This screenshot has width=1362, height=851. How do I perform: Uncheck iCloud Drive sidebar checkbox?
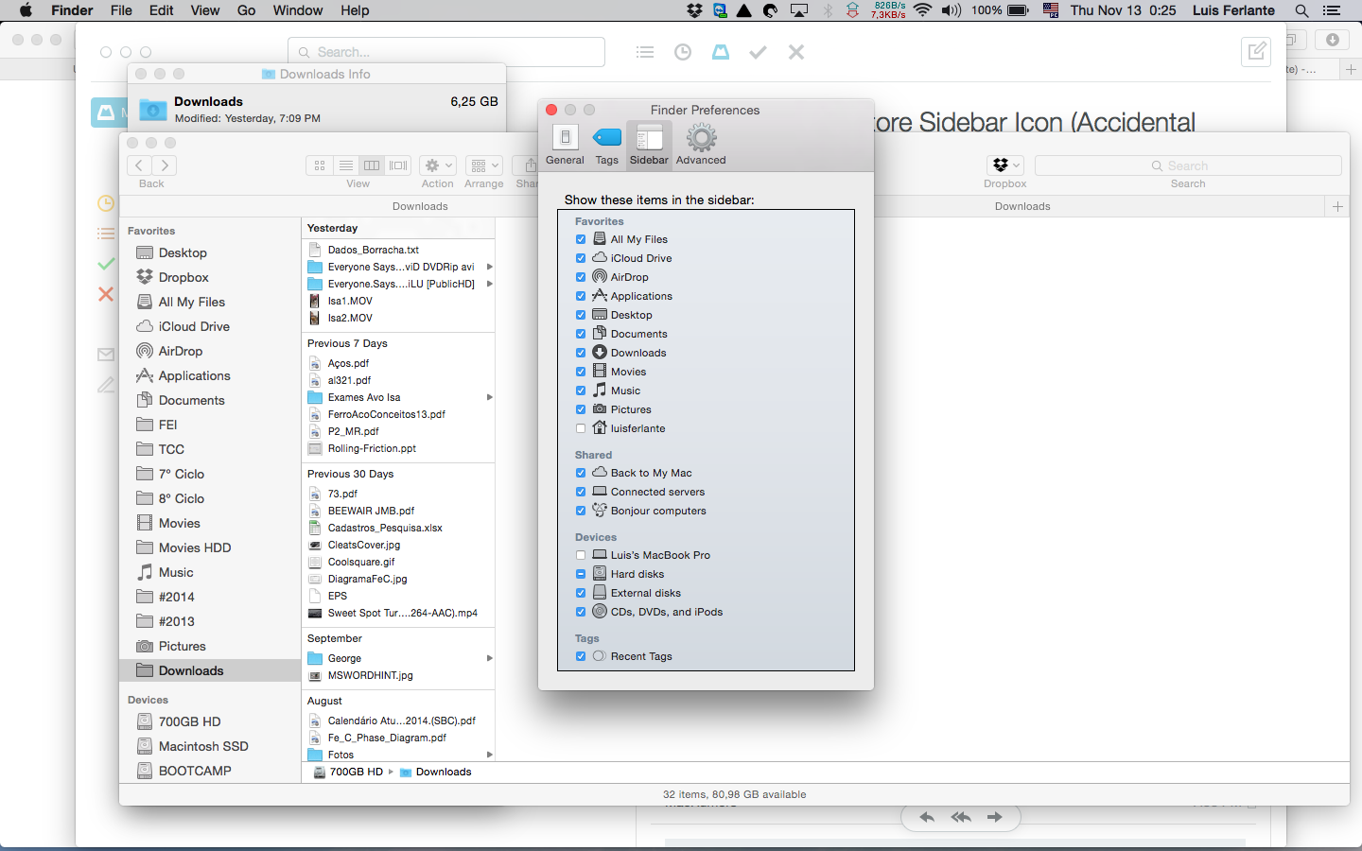click(581, 258)
